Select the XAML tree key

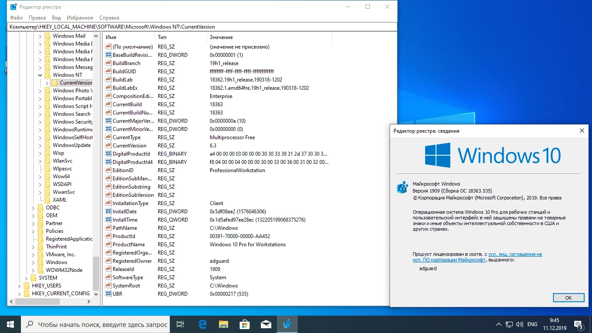[x=60, y=200]
